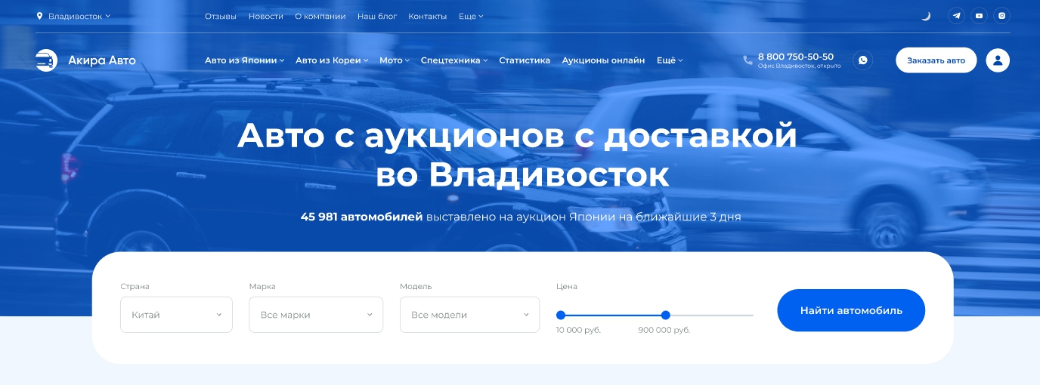Image resolution: width=1040 pixels, height=385 pixels.
Task: Click the location pin icon by Владивосток
Action: point(40,16)
